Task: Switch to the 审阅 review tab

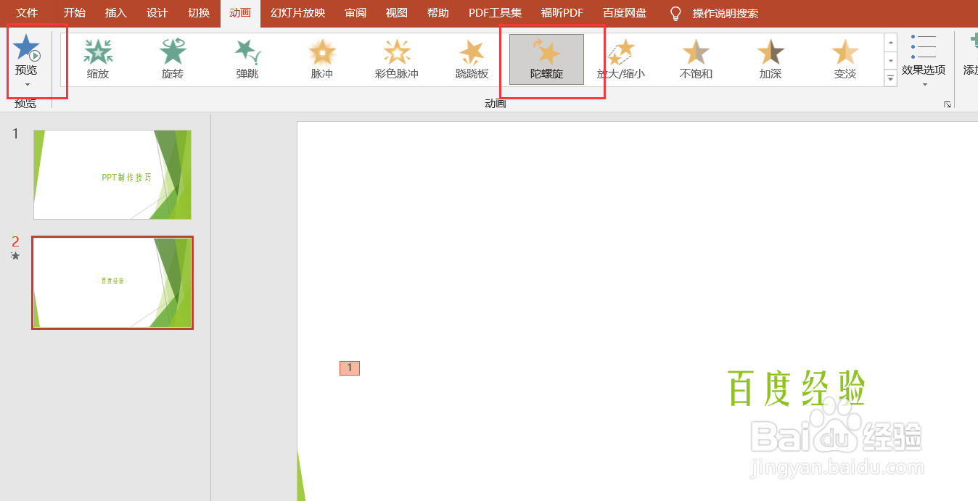Action: 356,13
